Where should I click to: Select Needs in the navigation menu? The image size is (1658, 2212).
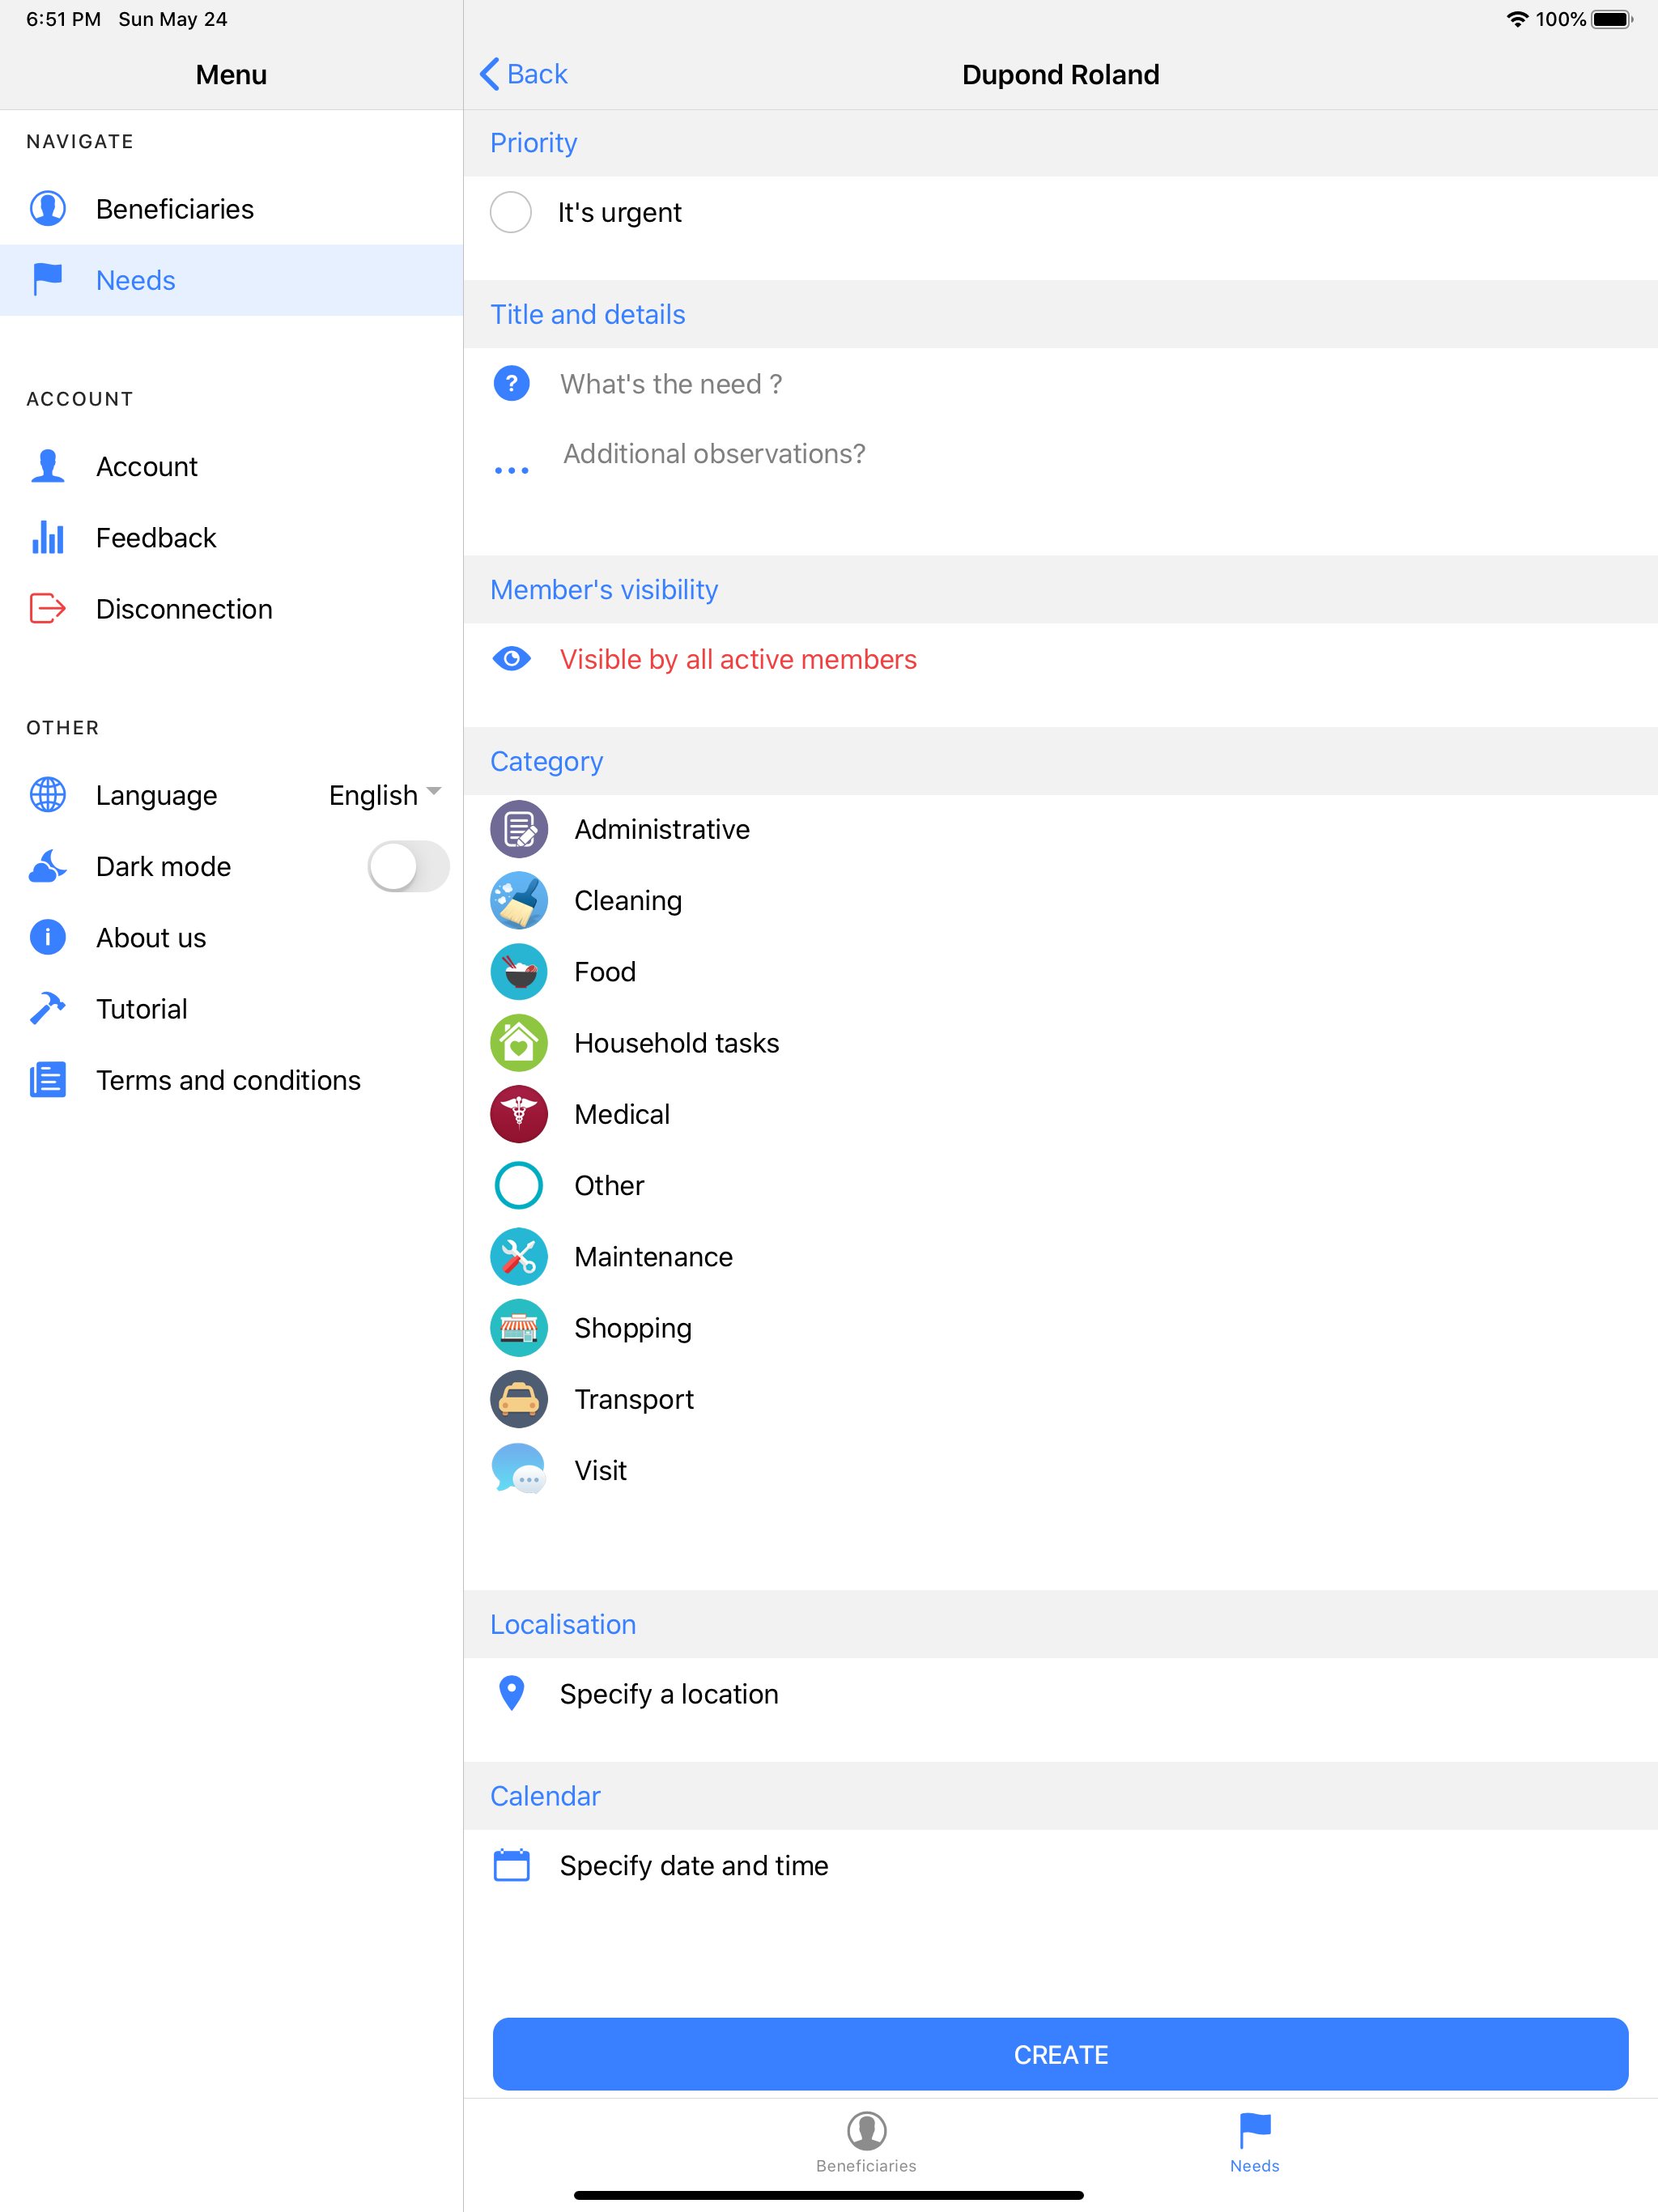pos(231,280)
